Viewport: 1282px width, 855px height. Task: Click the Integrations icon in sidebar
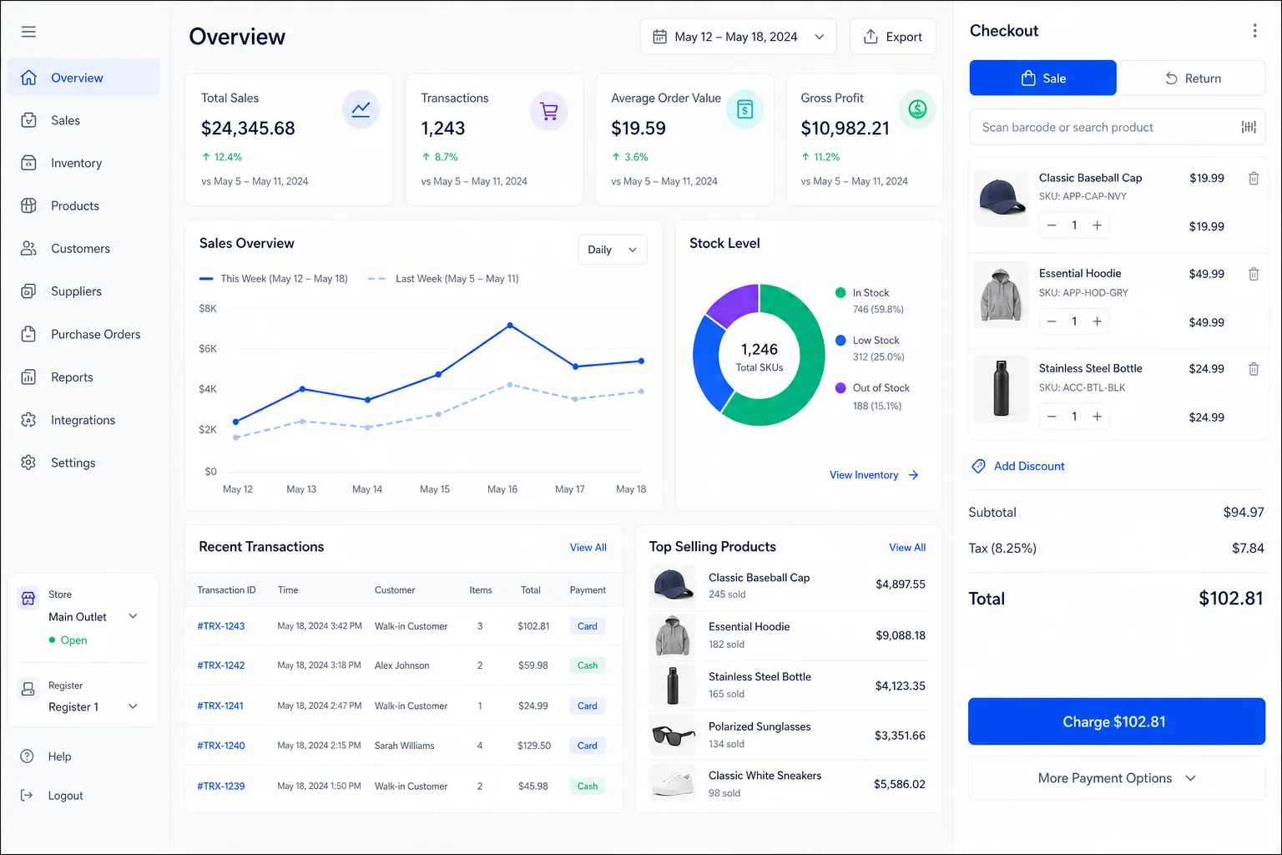click(28, 420)
